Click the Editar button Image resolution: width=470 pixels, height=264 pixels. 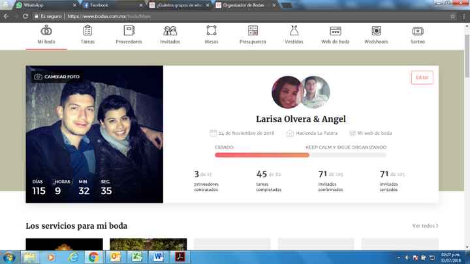[x=422, y=78]
